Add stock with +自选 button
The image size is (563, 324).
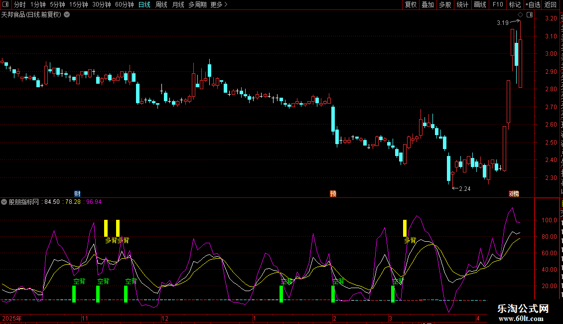(x=533, y=4)
